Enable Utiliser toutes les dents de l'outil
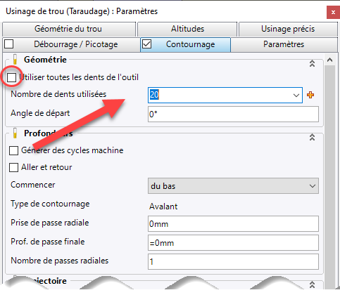The width and height of the screenshot is (340, 295). pyautogui.click(x=11, y=77)
